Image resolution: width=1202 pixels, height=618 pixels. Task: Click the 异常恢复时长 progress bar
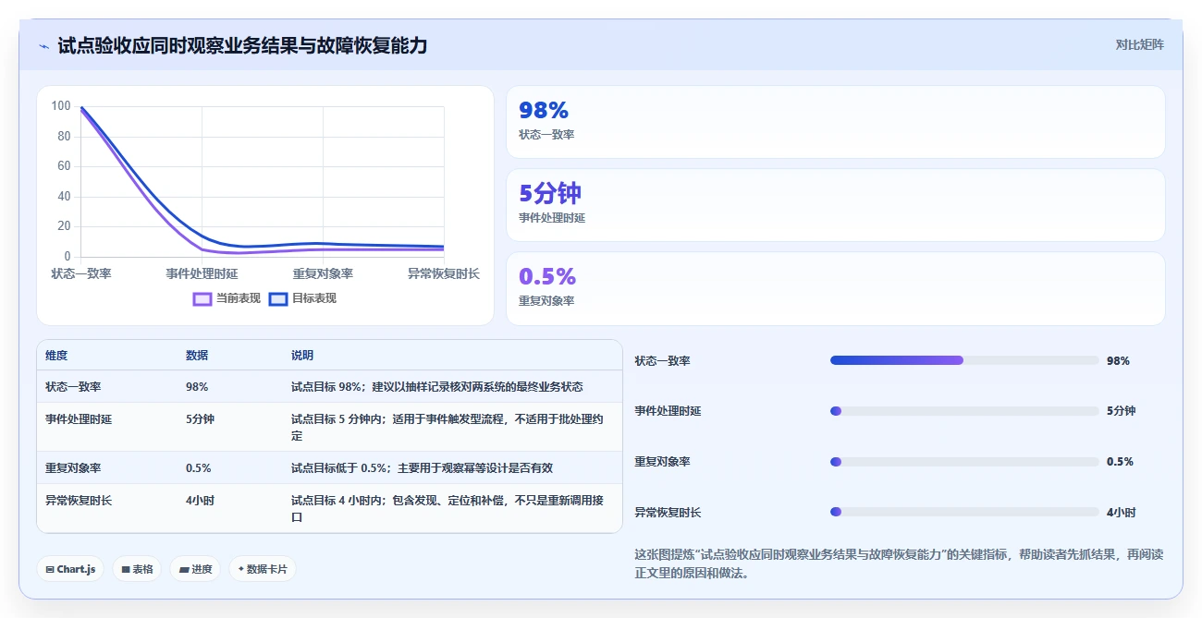pos(964,512)
